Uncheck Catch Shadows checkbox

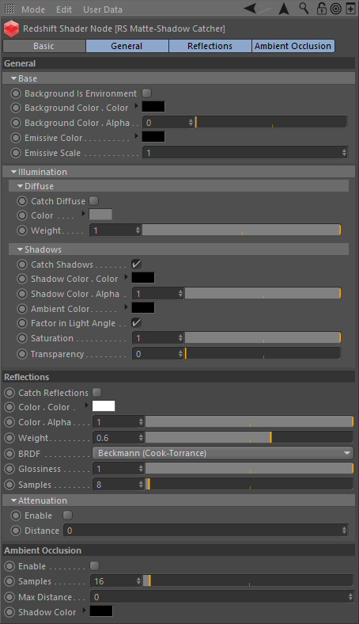[136, 264]
